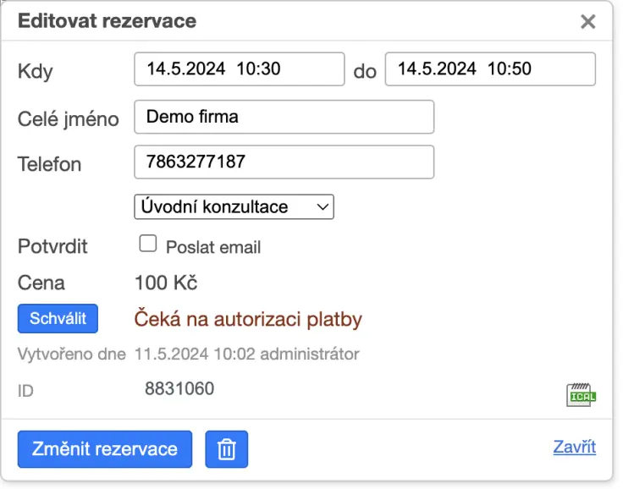Click created timestamp 11.5.2024 10:02 administrátor
623x489 pixels.
(x=247, y=354)
